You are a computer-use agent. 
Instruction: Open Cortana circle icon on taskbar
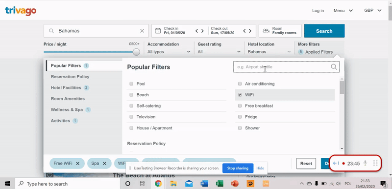127,184
